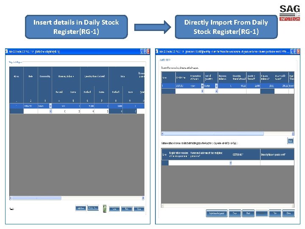The height and width of the screenshot is (229, 305).
Task: Click Close button in Daily Stock Register
Action: 139,209
